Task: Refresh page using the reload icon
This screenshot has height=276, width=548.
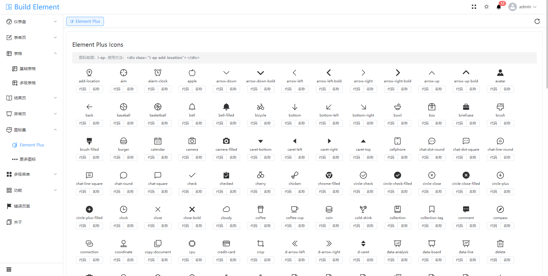Action: (537, 21)
